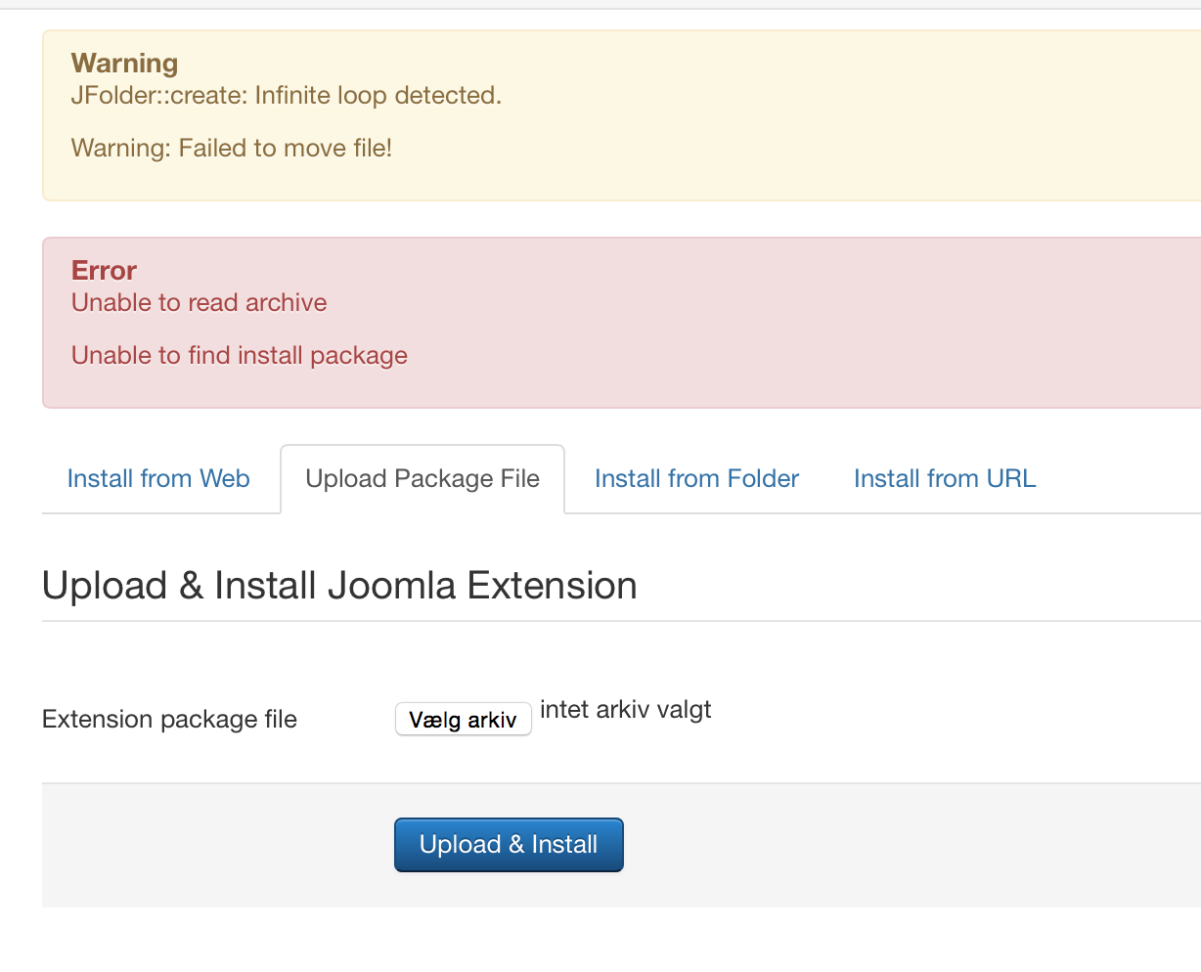
Task: Click the blue Upload & Install button
Action: tap(509, 845)
